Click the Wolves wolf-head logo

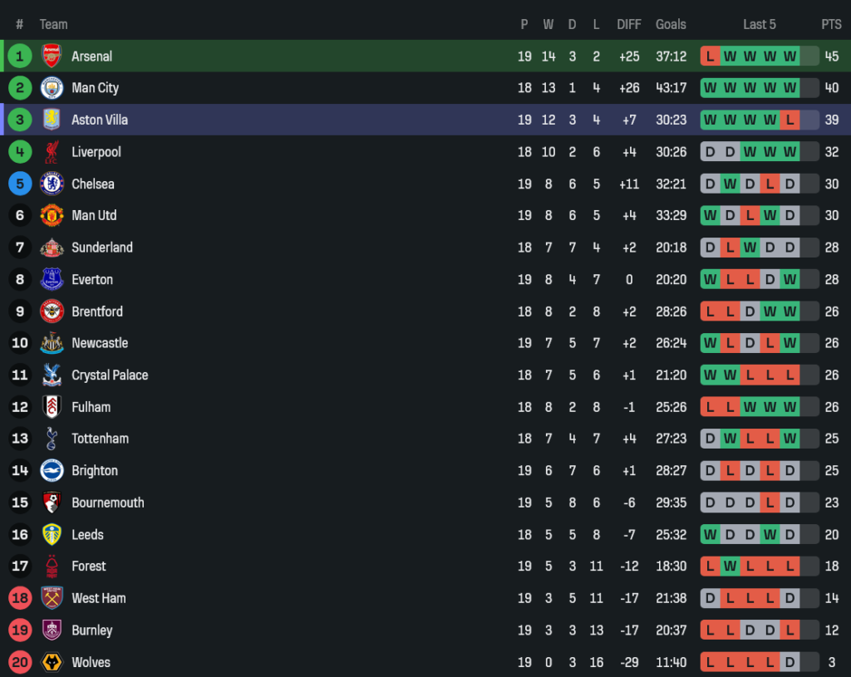(52, 662)
